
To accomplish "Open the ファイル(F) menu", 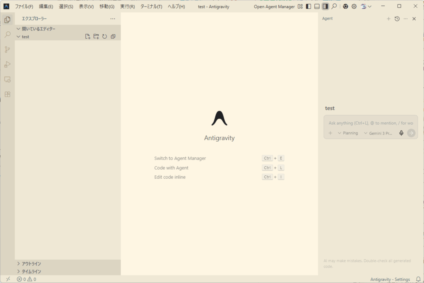I will [24, 7].
